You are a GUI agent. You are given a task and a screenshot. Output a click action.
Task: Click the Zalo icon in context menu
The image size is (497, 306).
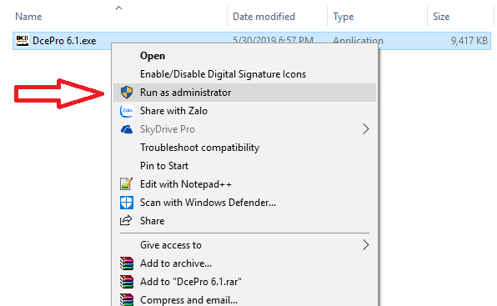click(x=127, y=111)
